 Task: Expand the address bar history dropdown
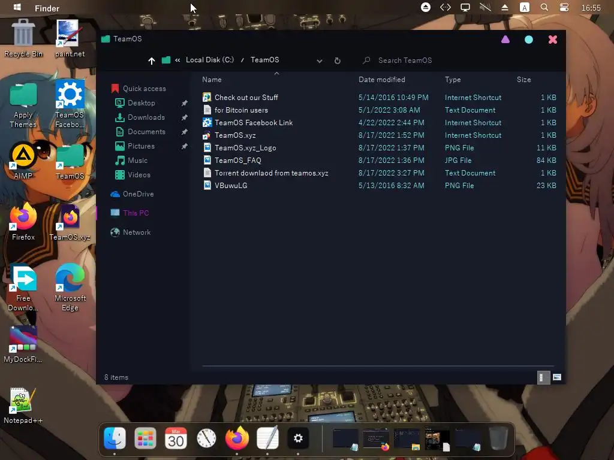320,61
